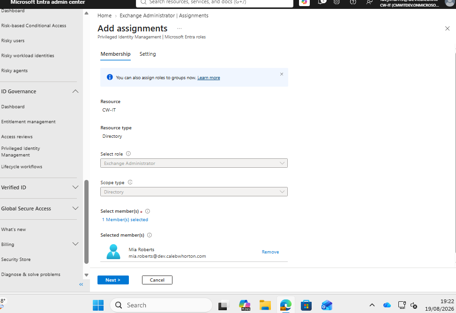This screenshot has height=313, width=456.
Task: Open the portal settings gear icon
Action: pyautogui.click(x=337, y=2)
